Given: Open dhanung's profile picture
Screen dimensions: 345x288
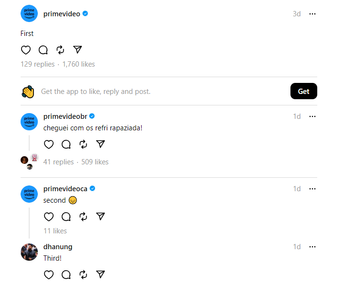Looking at the screenshot, I should pos(29,252).
